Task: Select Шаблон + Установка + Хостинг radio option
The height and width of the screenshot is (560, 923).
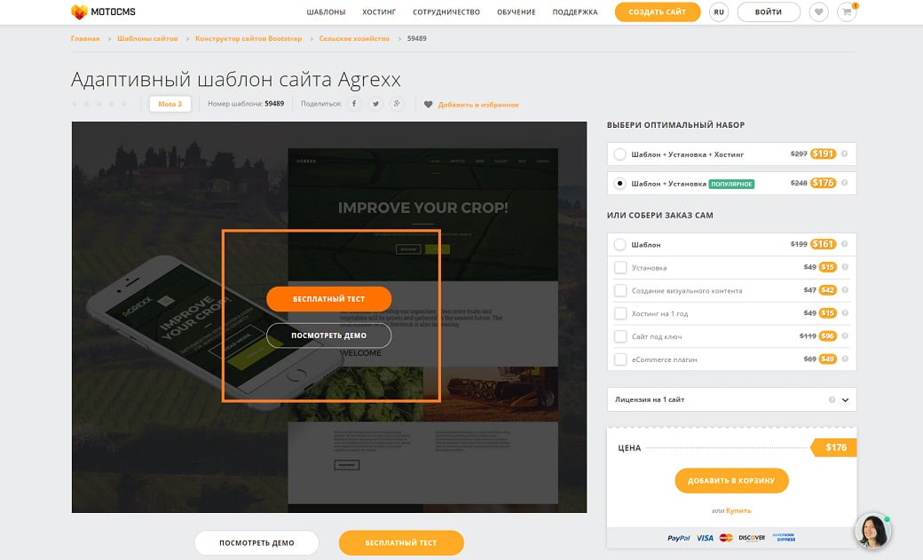Action: (620, 154)
